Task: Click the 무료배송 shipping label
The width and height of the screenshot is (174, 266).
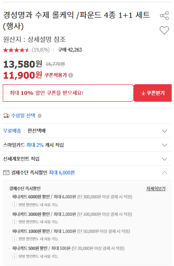Action: tap(12, 131)
